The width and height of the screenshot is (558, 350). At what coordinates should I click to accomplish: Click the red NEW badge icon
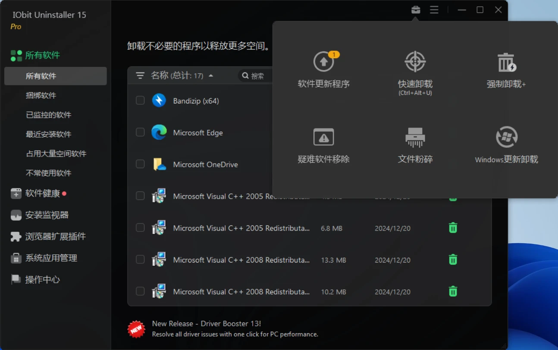click(x=136, y=329)
